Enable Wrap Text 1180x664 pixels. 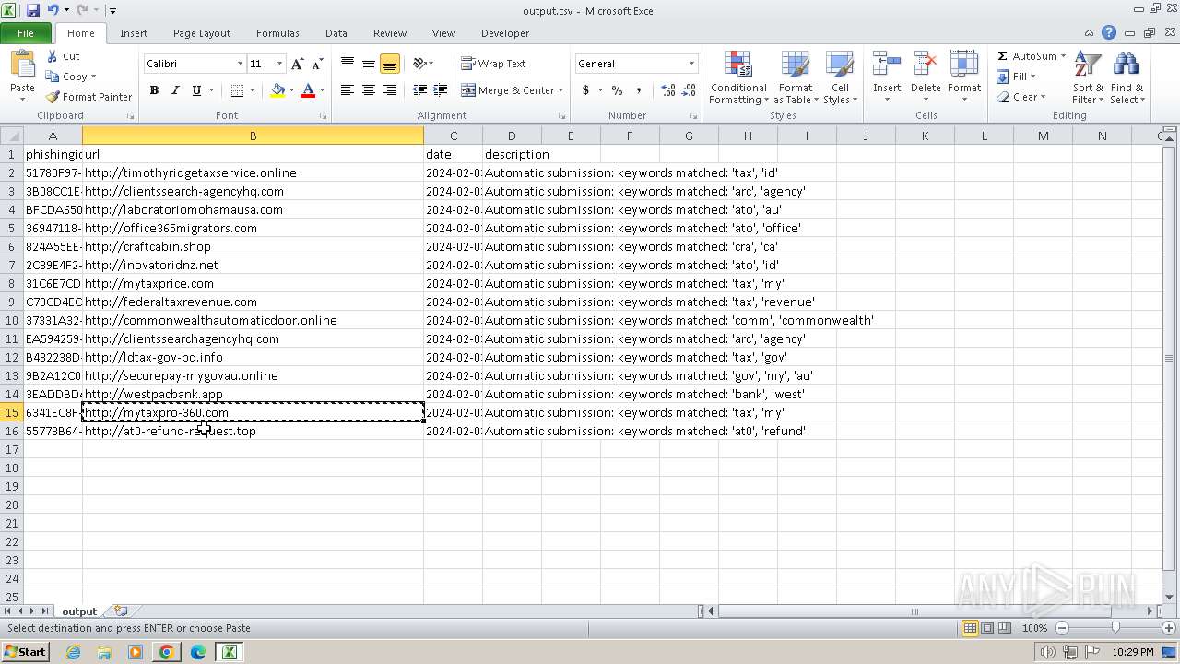[x=493, y=64]
